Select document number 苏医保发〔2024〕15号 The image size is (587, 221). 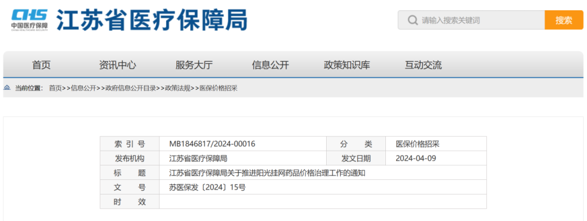coord(208,187)
